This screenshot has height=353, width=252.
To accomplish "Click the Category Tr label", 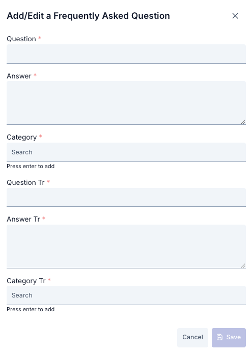I will [26, 281].
